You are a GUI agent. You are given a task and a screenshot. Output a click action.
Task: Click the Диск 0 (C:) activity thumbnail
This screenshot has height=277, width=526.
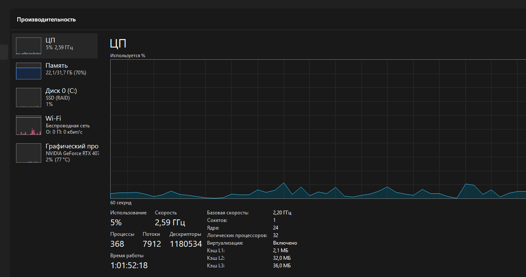[x=29, y=98]
